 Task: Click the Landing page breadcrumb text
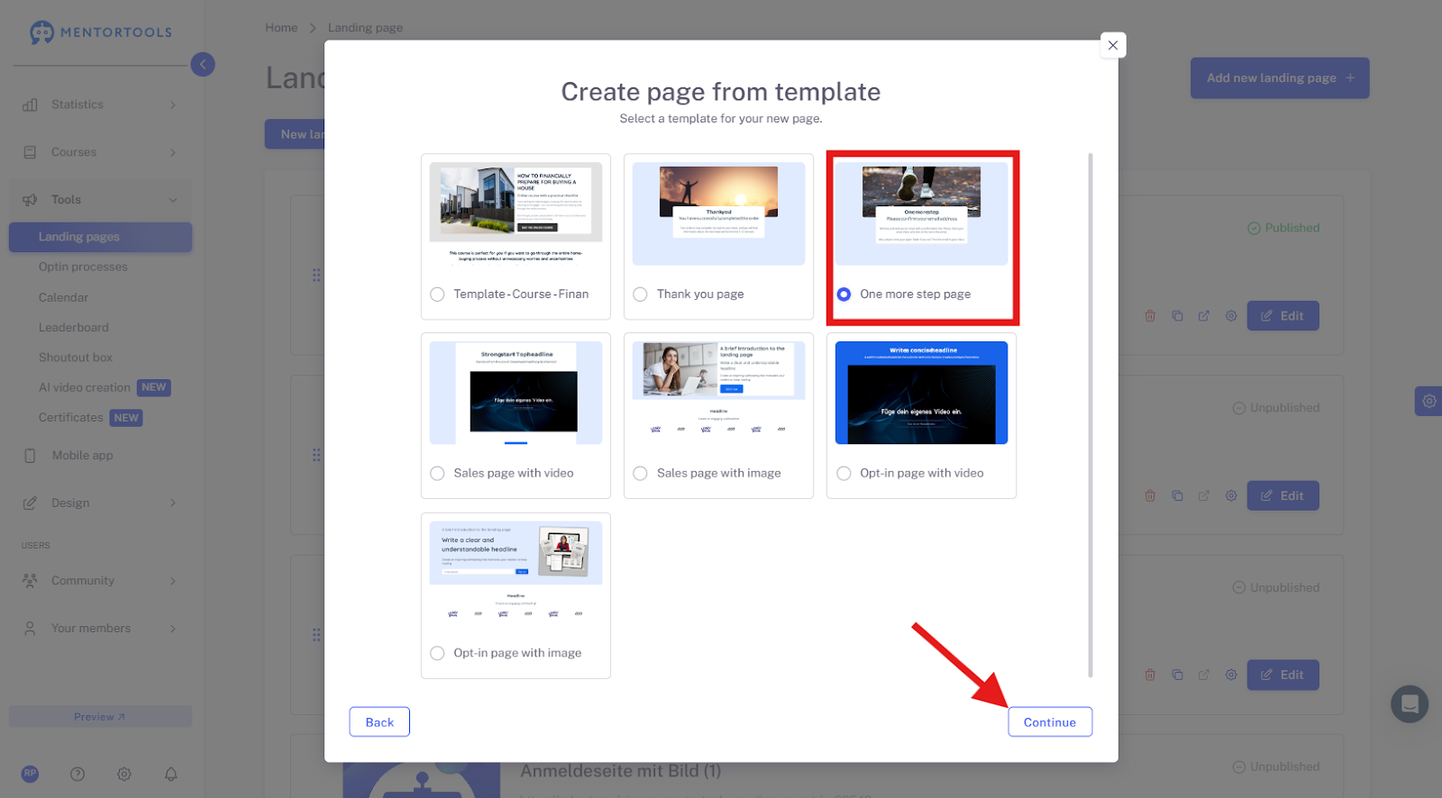click(365, 28)
